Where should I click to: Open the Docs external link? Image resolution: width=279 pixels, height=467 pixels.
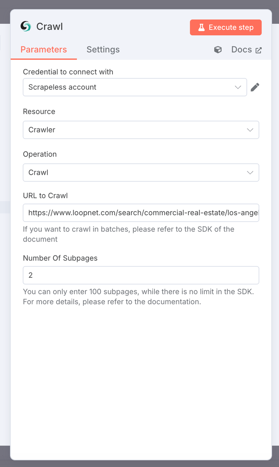(247, 50)
